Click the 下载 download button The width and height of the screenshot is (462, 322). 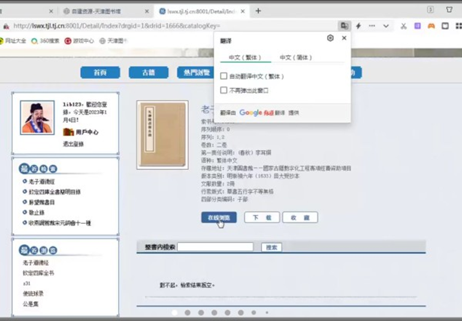point(262,218)
